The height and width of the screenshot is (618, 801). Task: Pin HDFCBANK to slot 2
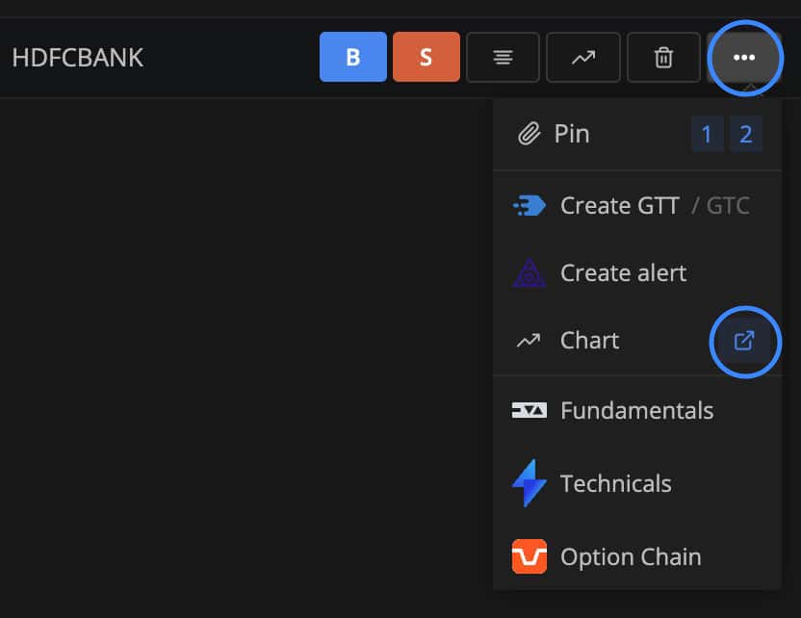[x=746, y=134]
